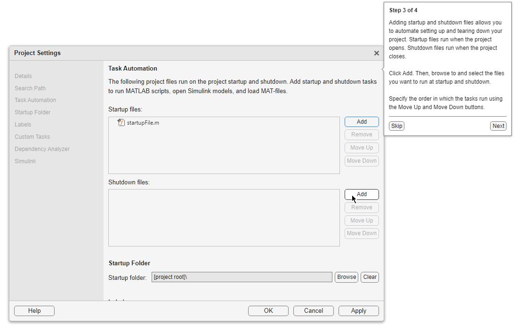Image resolution: width=516 pixels, height=325 pixels.
Task: Switch to Custom Tasks settings
Action: pyautogui.click(x=32, y=137)
